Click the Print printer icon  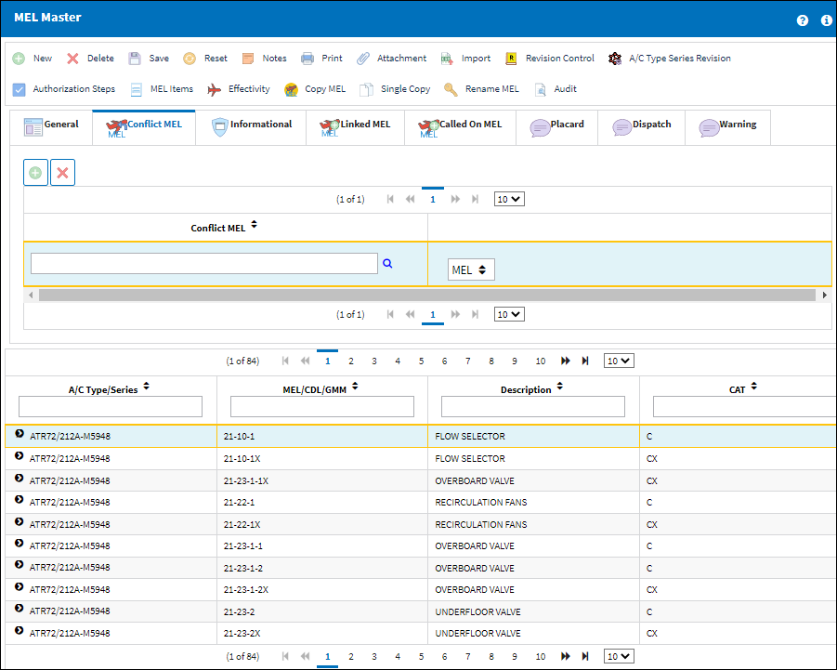coord(307,59)
